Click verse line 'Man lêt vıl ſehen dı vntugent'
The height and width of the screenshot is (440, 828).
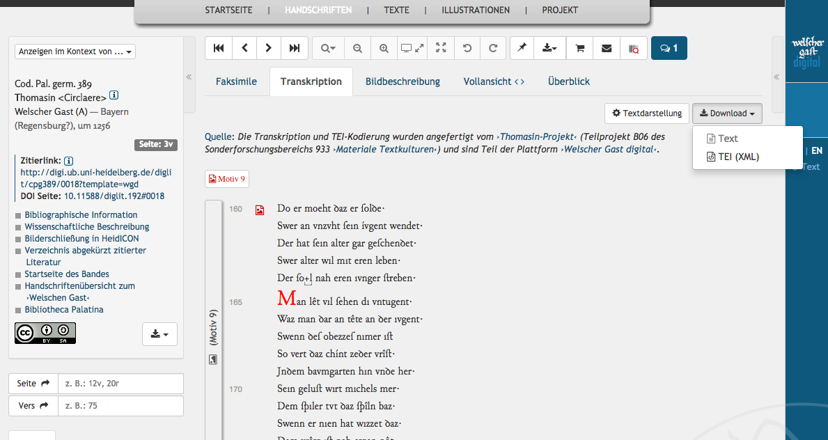(344, 300)
